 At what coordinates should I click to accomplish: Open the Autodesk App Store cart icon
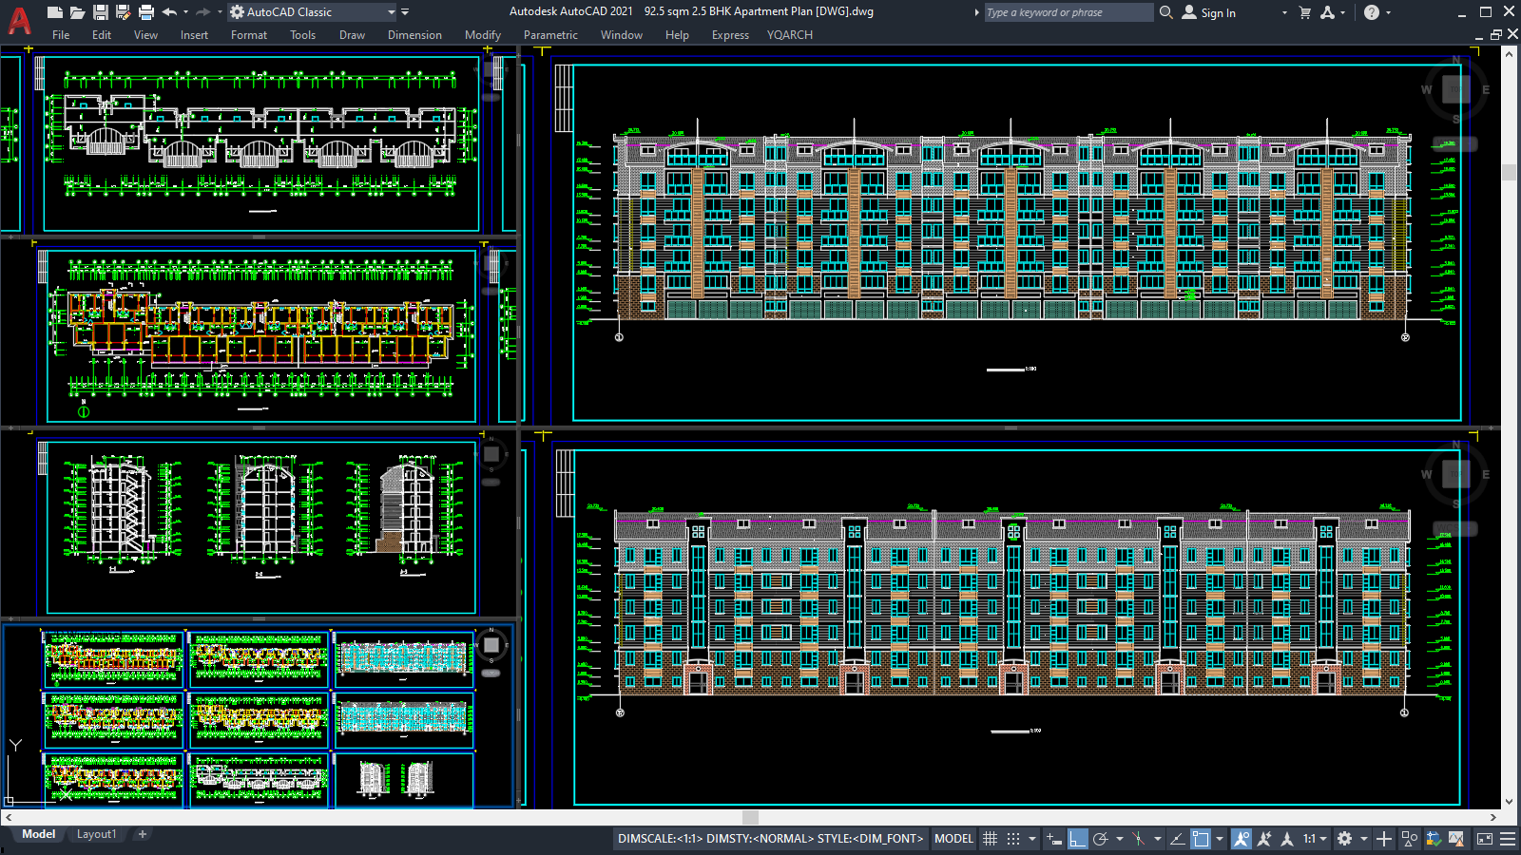tap(1304, 12)
